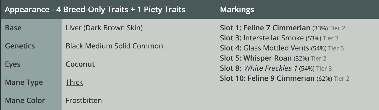379x110 pixels.
Task: Click the Eyes row label
Action: coord(13,64)
